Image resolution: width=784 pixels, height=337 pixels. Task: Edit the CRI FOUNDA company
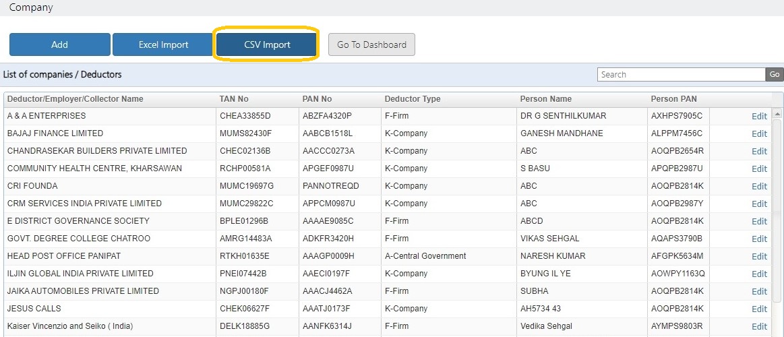(759, 186)
